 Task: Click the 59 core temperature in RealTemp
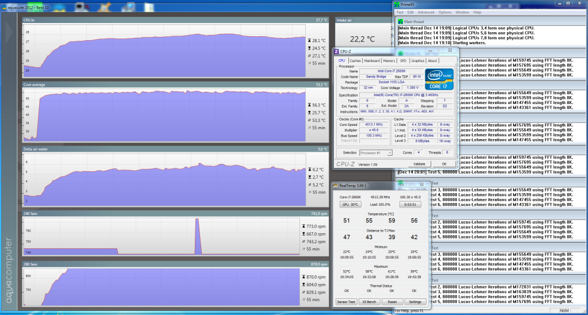pos(392,221)
